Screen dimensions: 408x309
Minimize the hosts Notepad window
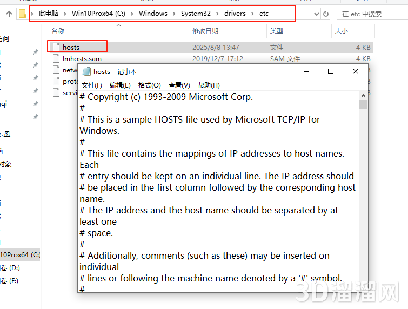click(306, 71)
